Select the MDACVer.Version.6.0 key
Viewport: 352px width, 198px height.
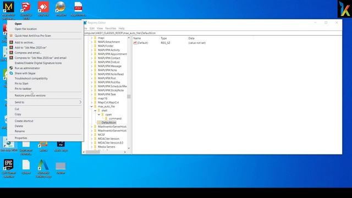tap(111, 143)
